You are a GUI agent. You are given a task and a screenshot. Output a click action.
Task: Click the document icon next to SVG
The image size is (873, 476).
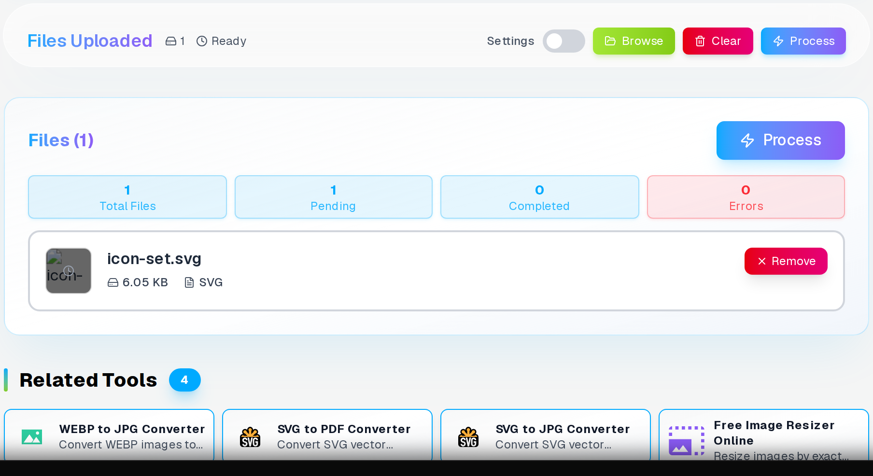189,282
